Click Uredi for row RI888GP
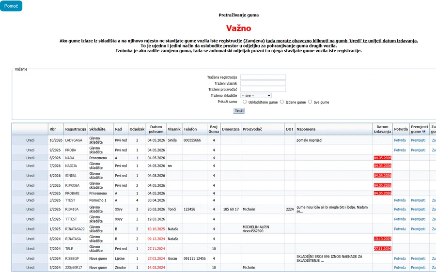Screen dimensions: 436x272 point(31,258)
